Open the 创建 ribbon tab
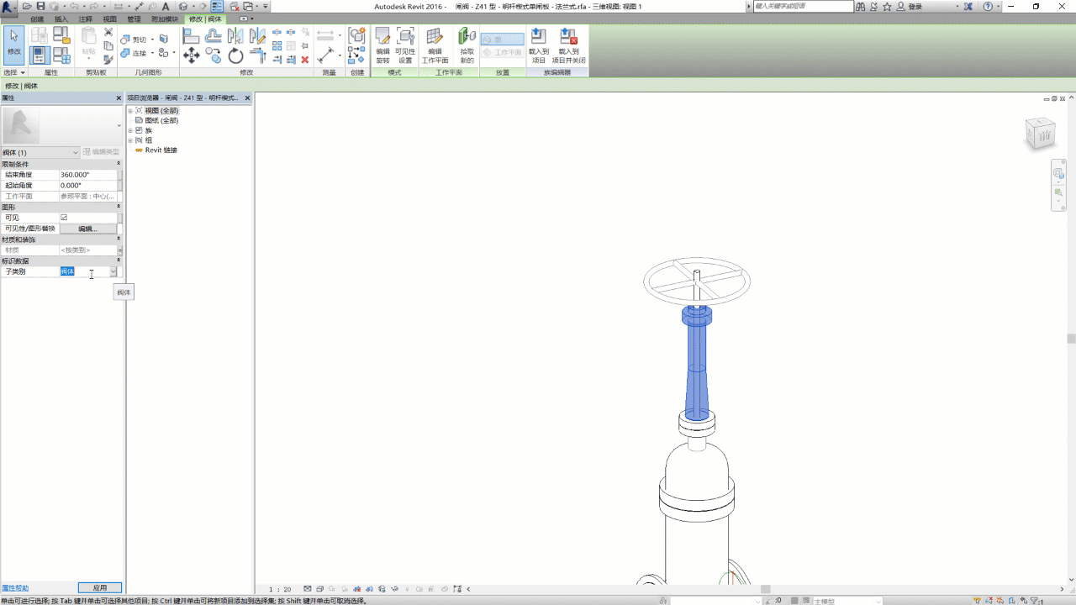This screenshot has width=1076, height=605. (37, 18)
